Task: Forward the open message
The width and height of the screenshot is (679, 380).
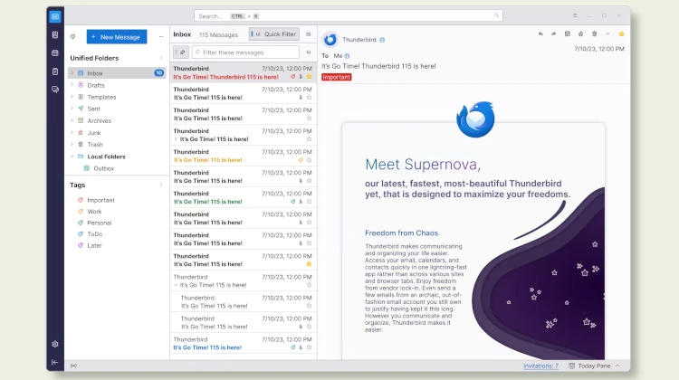Action: pyautogui.click(x=553, y=33)
